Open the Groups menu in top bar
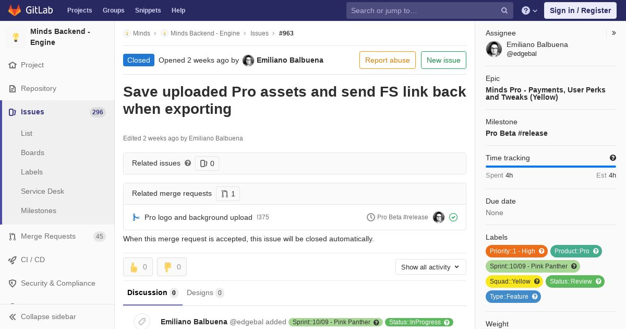Viewport: 626px width, 329px height. click(x=113, y=10)
